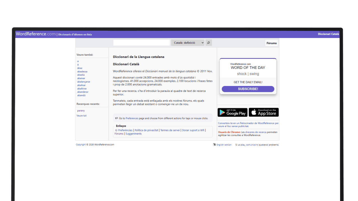Screen dimensions: 358x201
Task: Click 'Veure tot' under recent searches
Action: (81, 116)
